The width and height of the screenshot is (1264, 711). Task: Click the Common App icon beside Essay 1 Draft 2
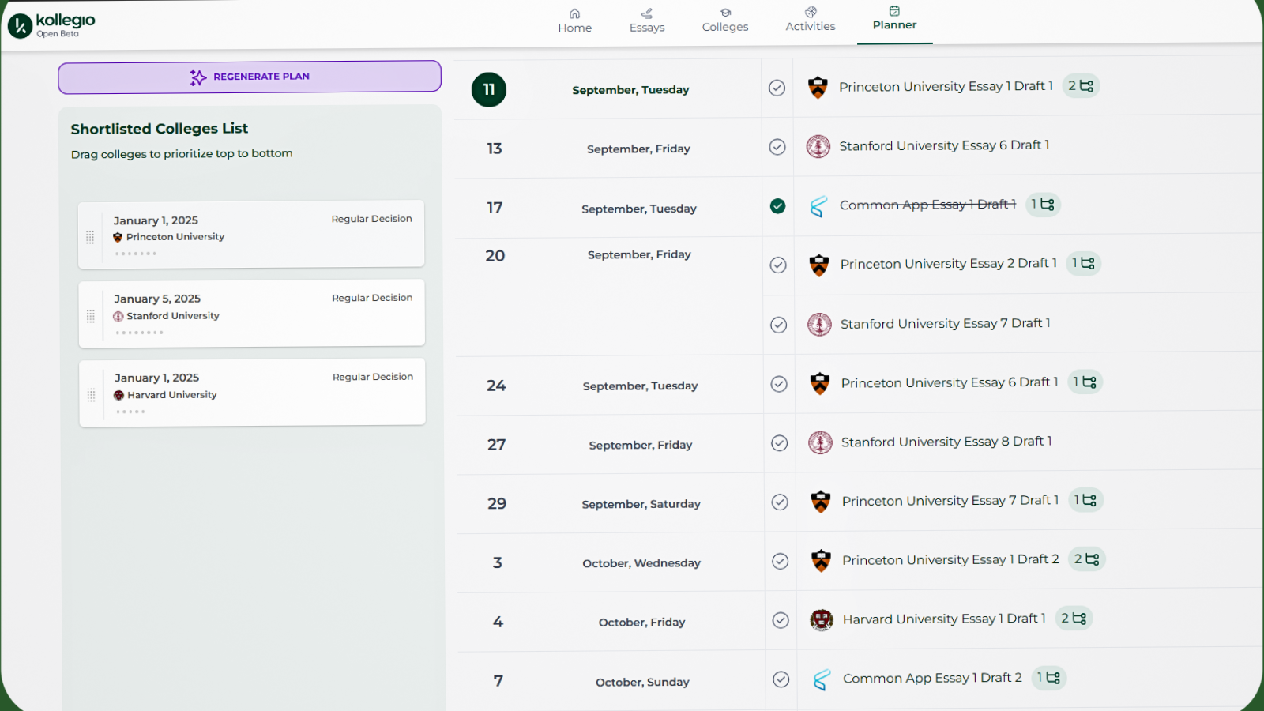click(x=822, y=679)
